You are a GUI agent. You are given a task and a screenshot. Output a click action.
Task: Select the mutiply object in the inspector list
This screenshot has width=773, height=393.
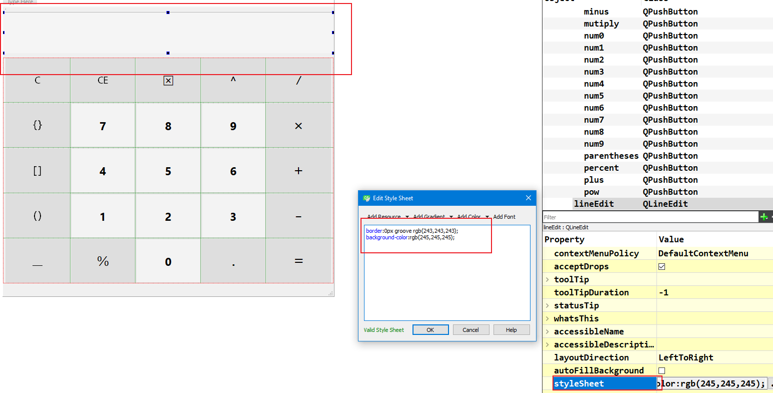601,24
